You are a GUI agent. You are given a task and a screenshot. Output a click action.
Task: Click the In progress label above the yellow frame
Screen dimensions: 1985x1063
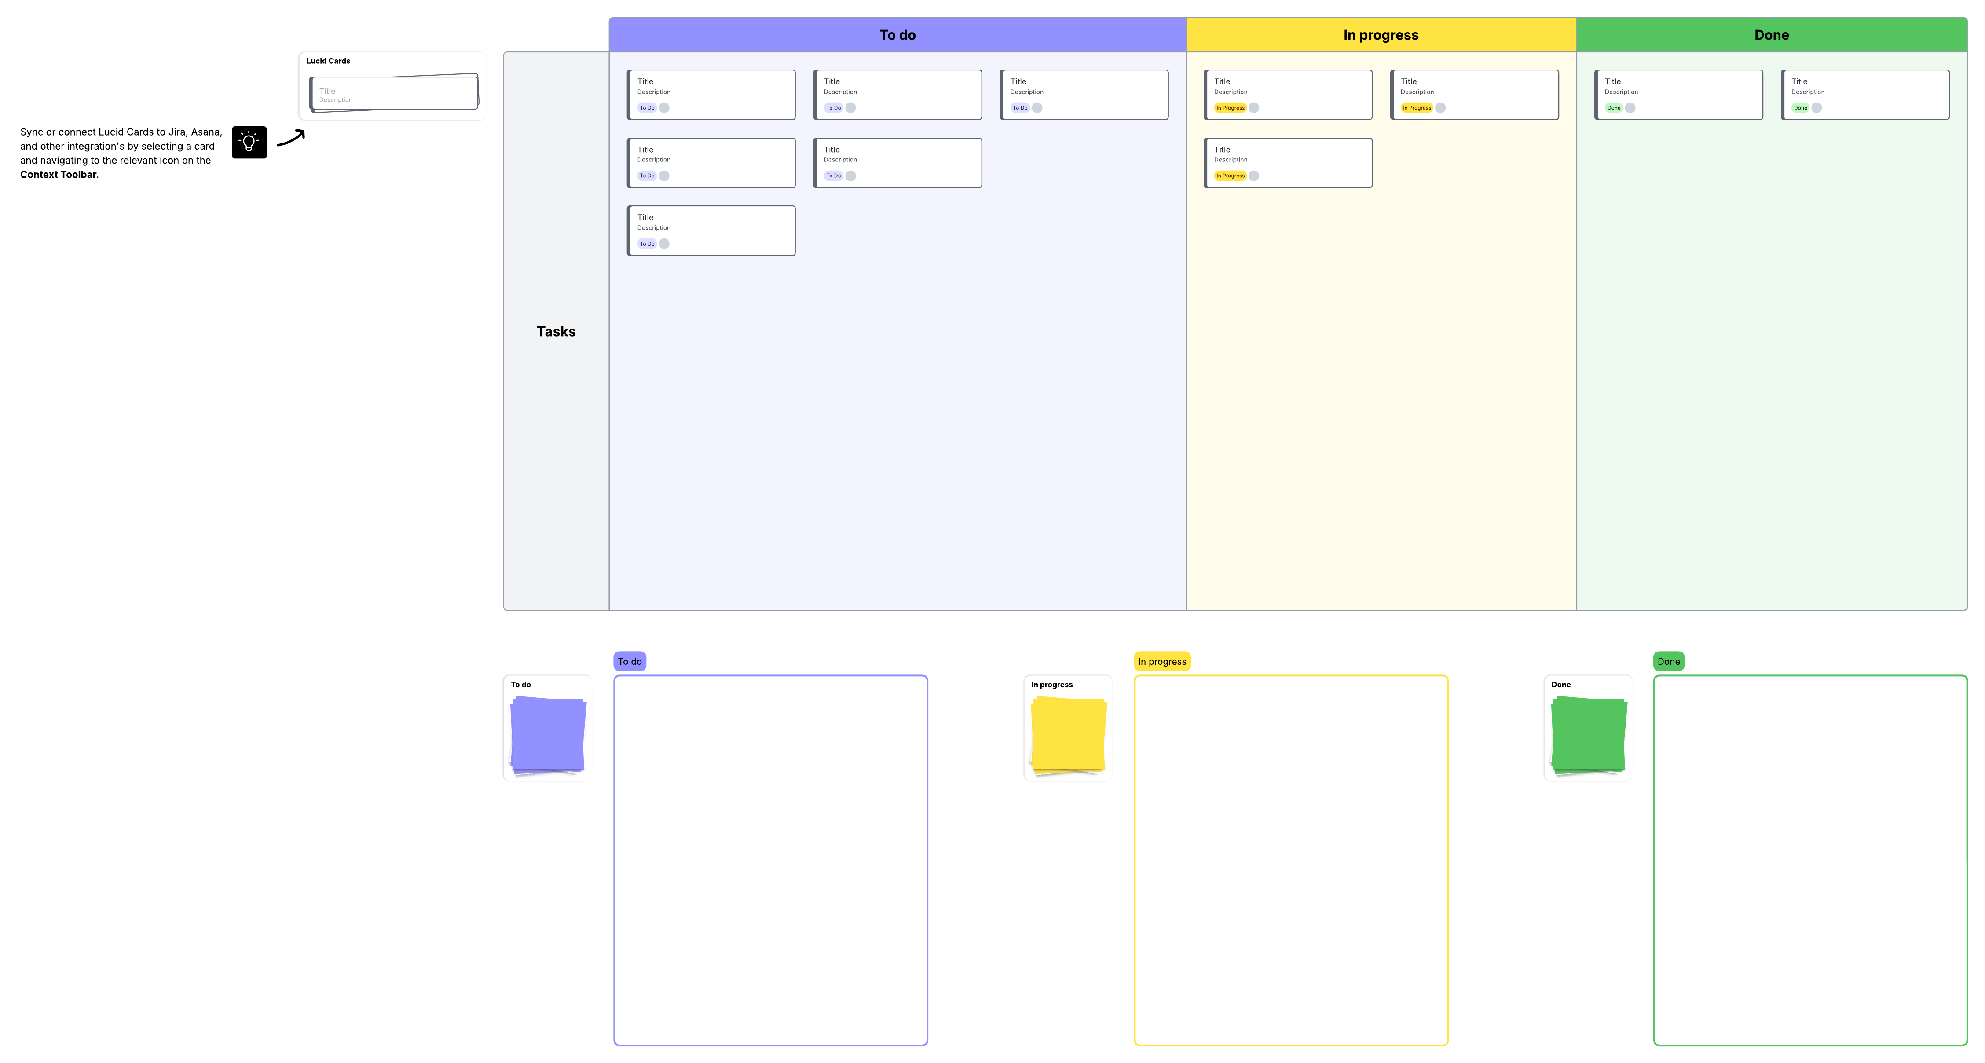pos(1162,660)
